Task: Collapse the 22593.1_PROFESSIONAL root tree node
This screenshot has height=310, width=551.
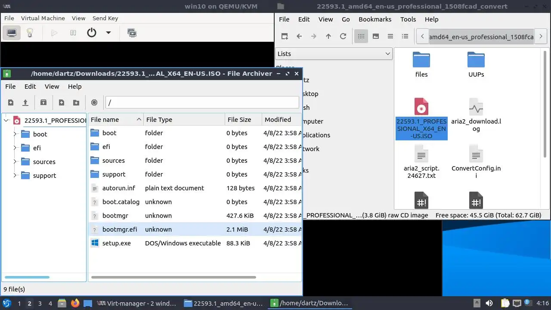Action: tap(6, 121)
